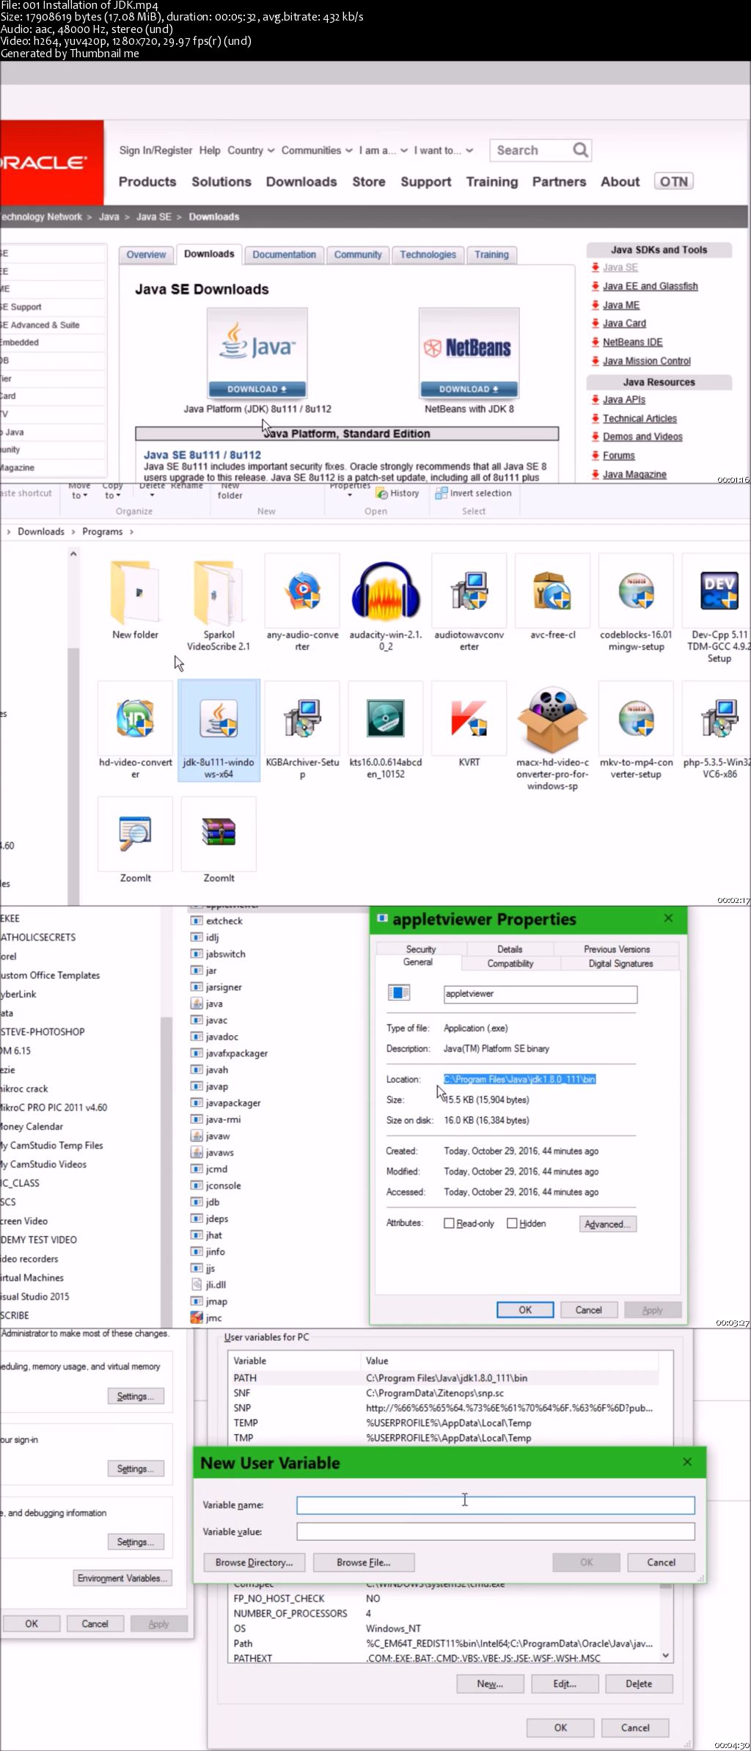Screen dimensions: 751x1751
Task: Open the Downloads menu on Oracle nav
Action: (x=301, y=182)
